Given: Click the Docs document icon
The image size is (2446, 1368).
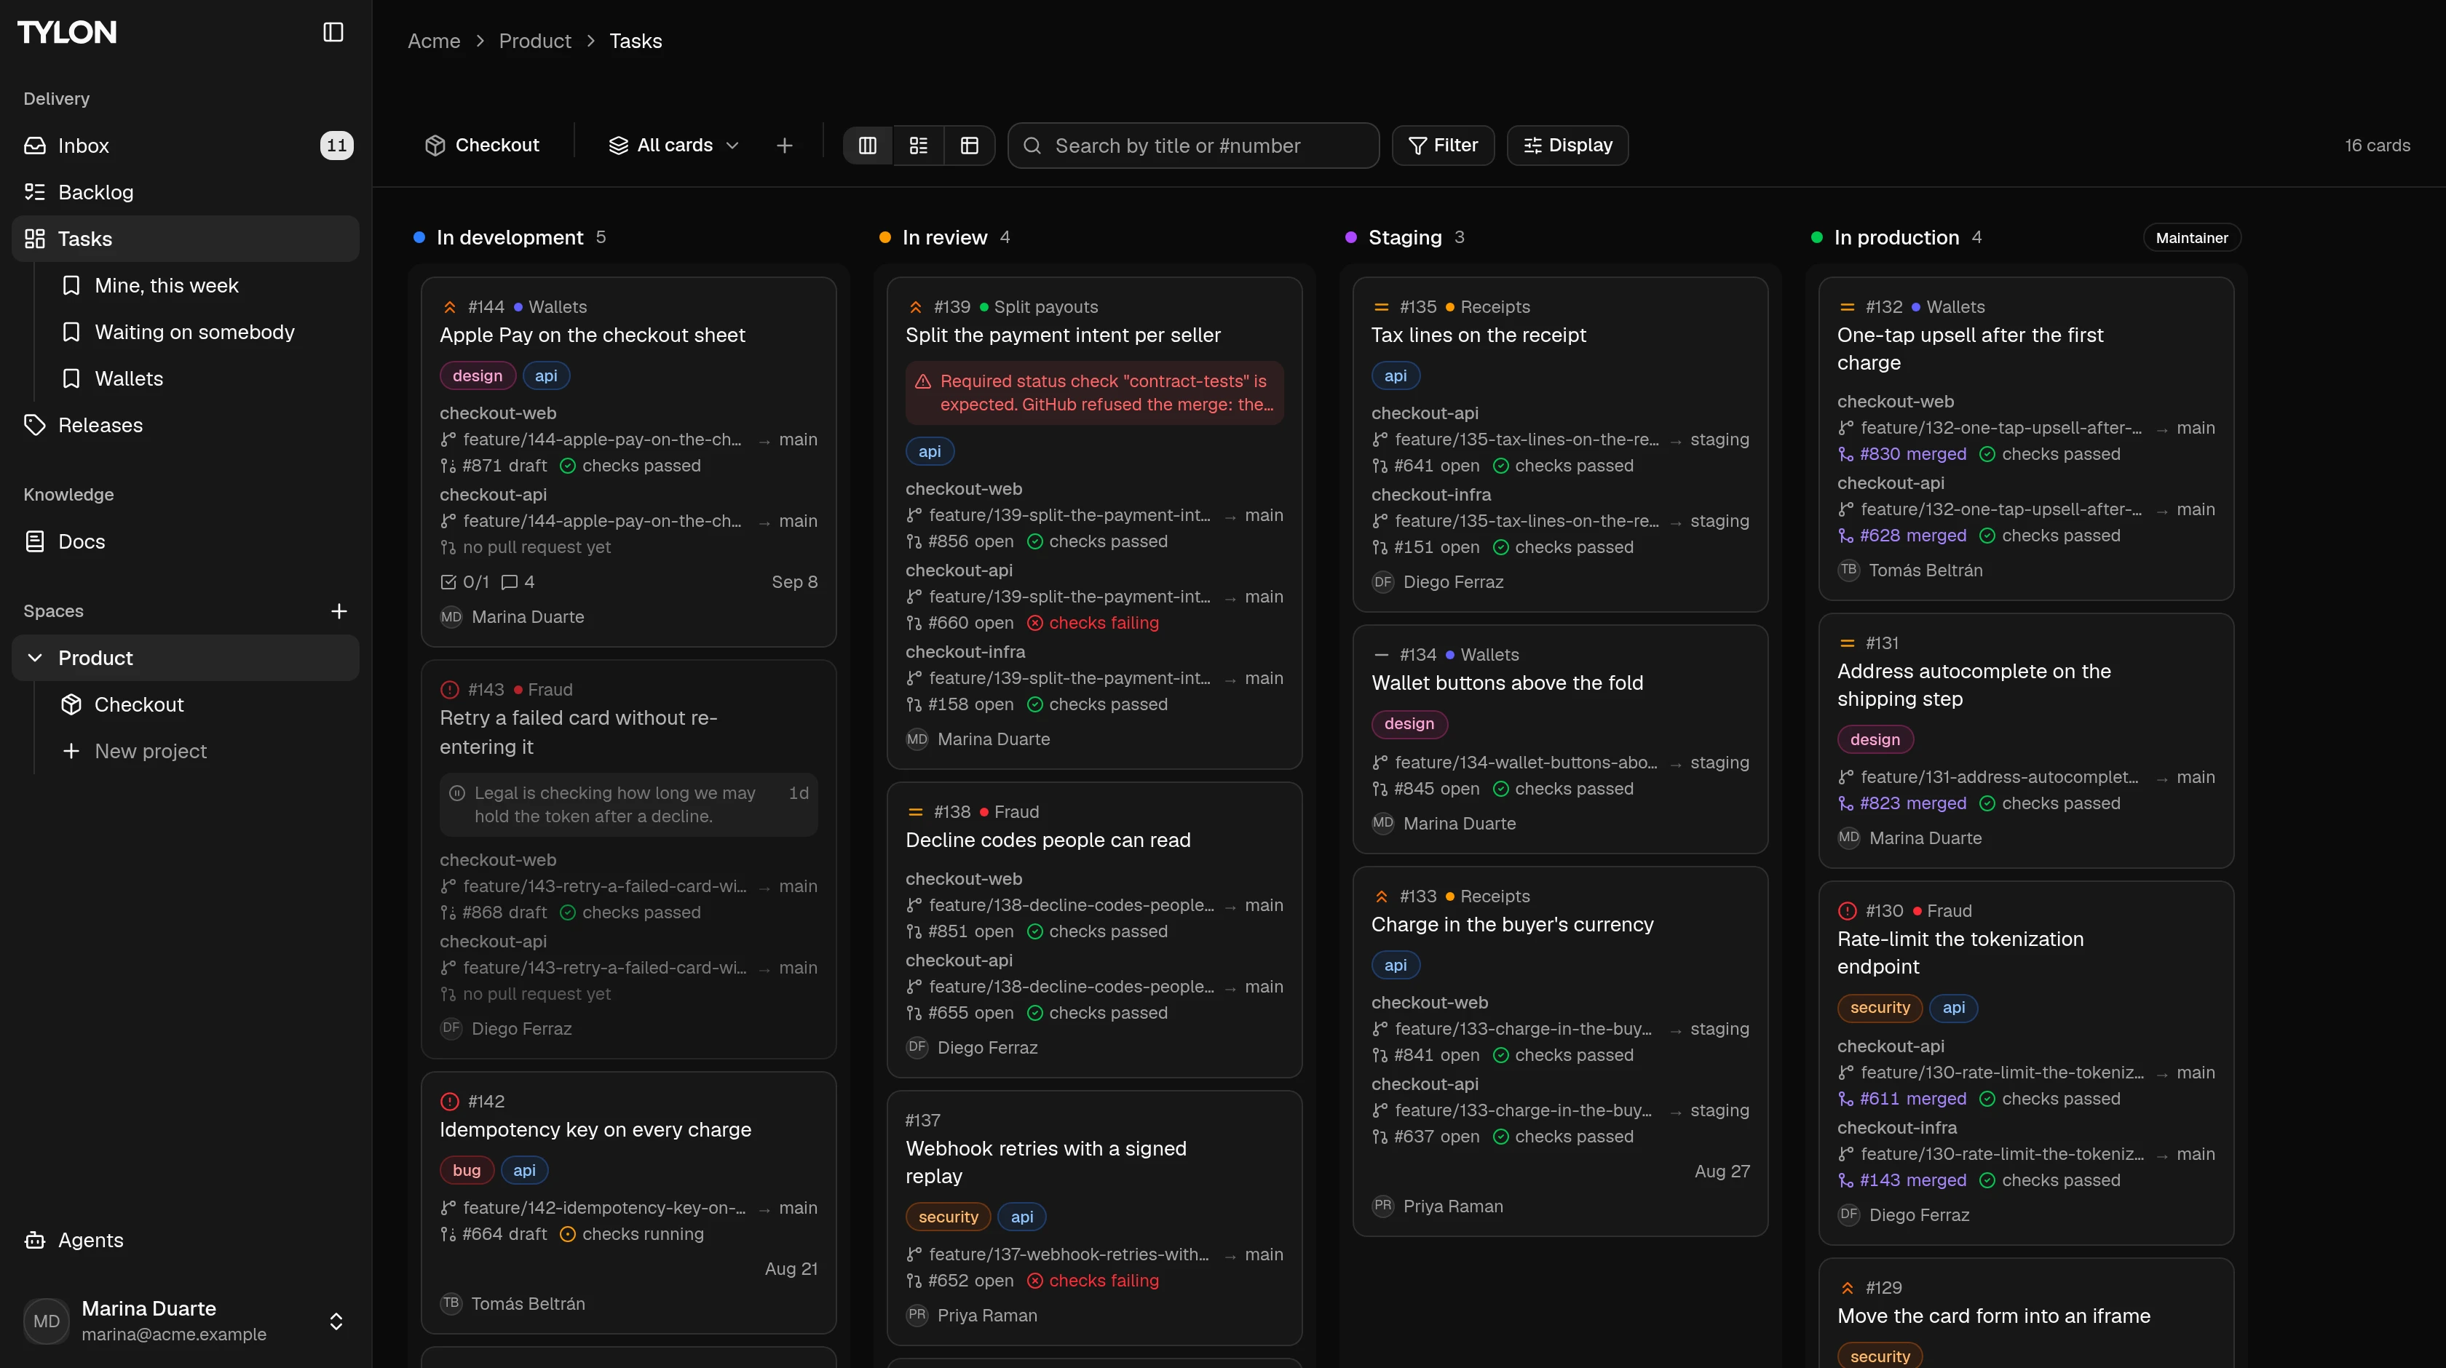Looking at the screenshot, I should point(35,541).
